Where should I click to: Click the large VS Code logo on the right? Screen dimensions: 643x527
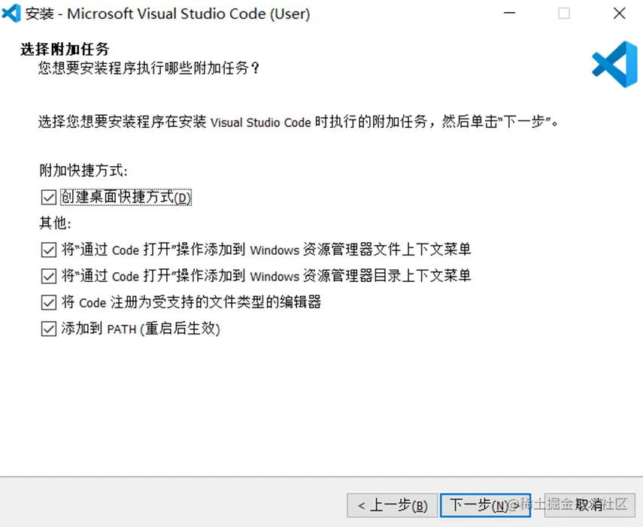[614, 65]
